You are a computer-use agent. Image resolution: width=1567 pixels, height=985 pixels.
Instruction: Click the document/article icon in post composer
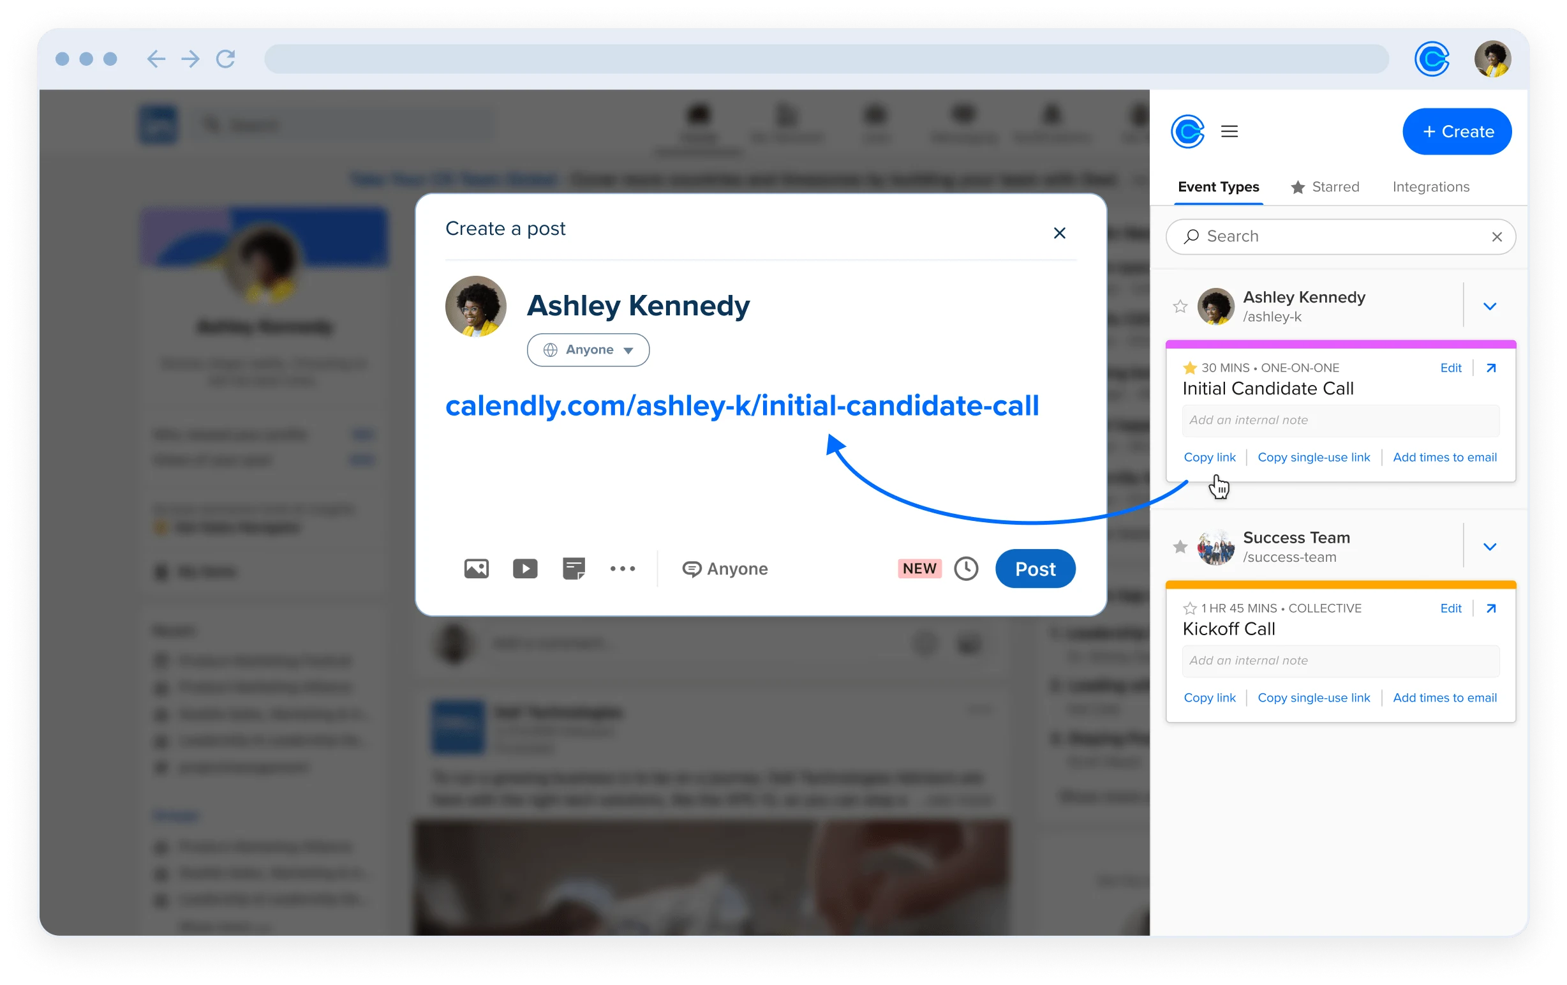(x=574, y=569)
